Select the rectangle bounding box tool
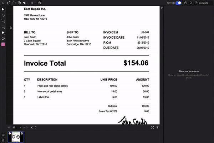This screenshot has width=214, height=143. coord(3,27)
